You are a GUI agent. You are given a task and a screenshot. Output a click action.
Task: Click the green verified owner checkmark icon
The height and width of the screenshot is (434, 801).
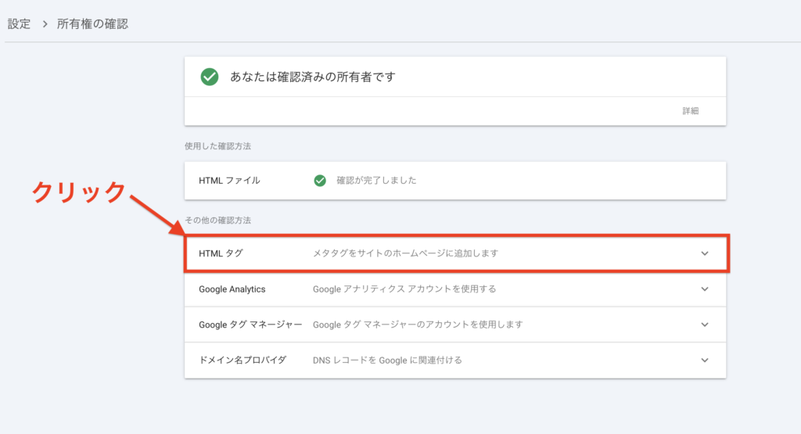[x=210, y=77]
